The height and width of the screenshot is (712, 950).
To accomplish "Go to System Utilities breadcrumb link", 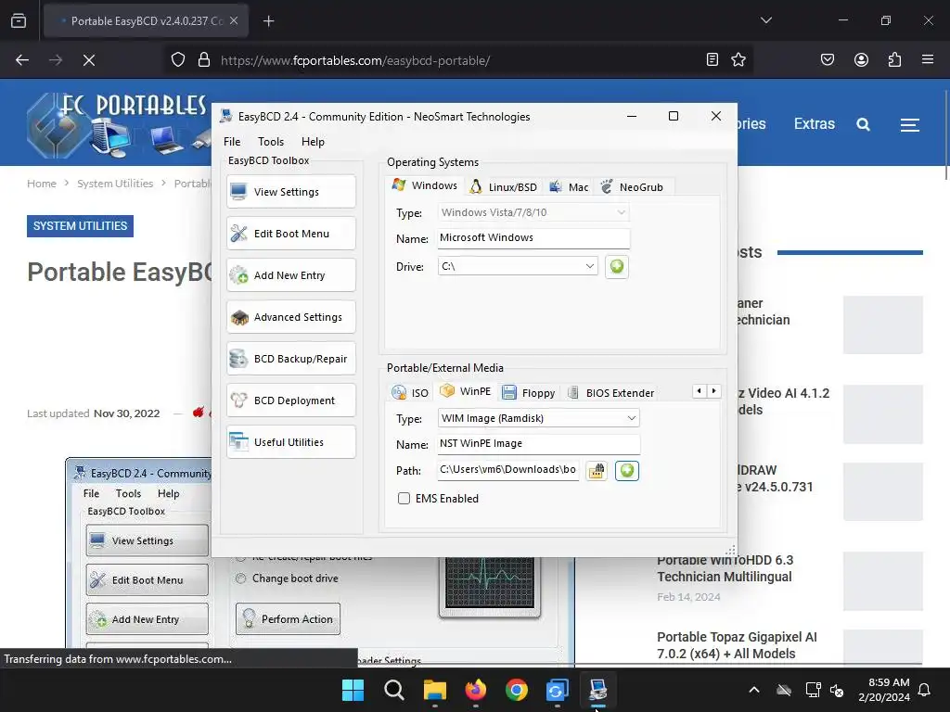I will pyautogui.click(x=115, y=184).
